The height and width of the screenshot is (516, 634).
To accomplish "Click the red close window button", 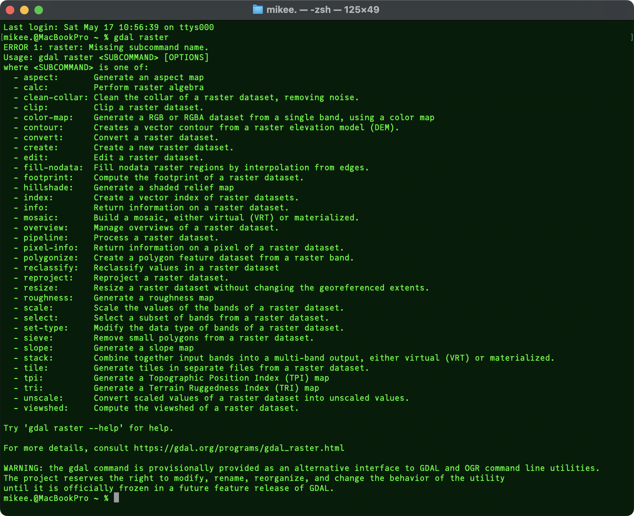I will tap(10, 10).
